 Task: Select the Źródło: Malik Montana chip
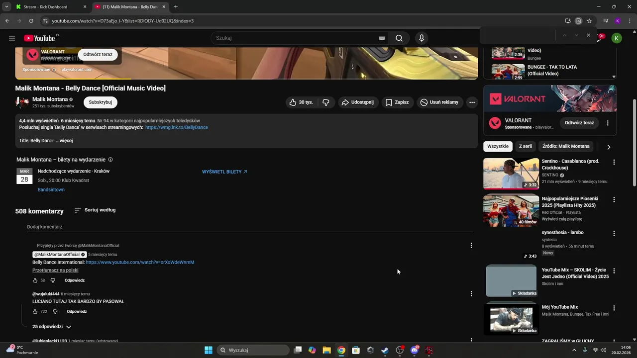pyautogui.click(x=566, y=146)
